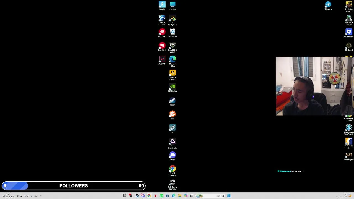This screenshot has width=354, height=199.
Task: Open The Forest game shortcut
Action: [x=349, y=47]
